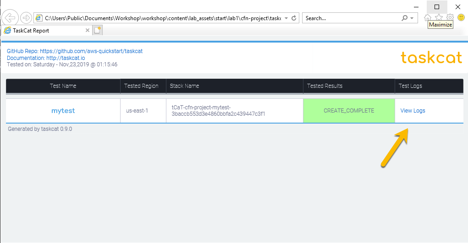Click the Tested on date text

click(x=62, y=65)
